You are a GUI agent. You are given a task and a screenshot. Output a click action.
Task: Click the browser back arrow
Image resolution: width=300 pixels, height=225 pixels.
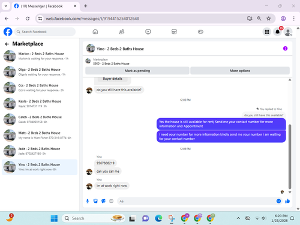click(x=7, y=19)
